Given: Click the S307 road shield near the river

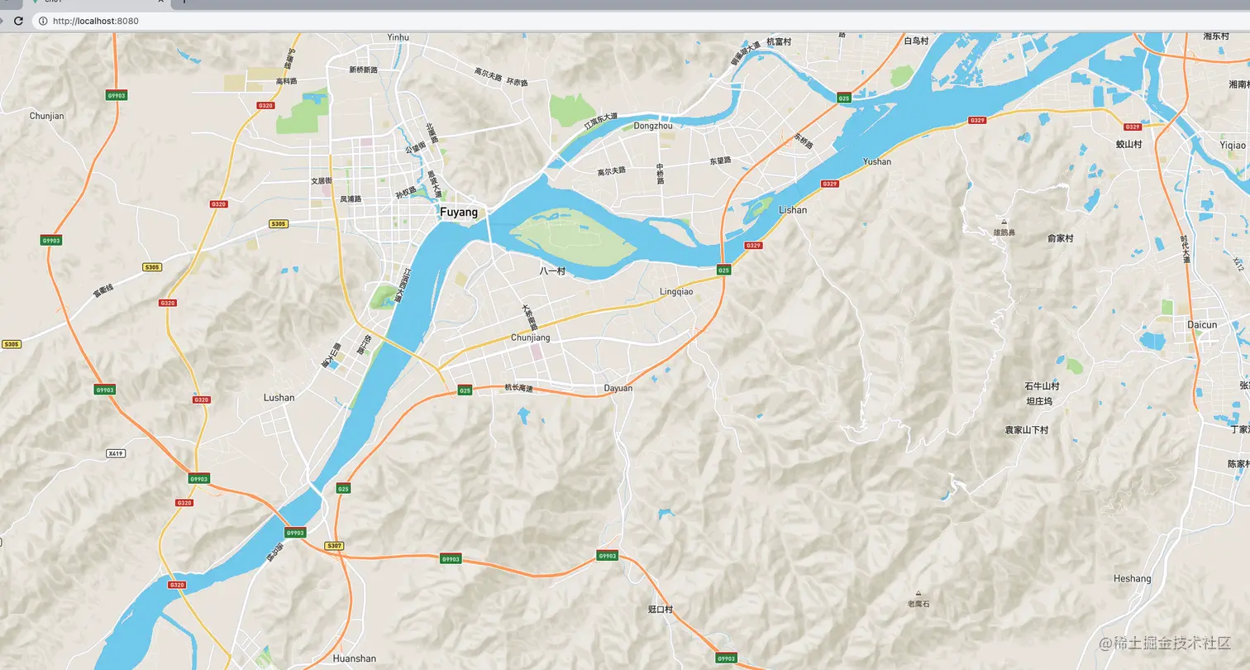Looking at the screenshot, I should click(334, 545).
